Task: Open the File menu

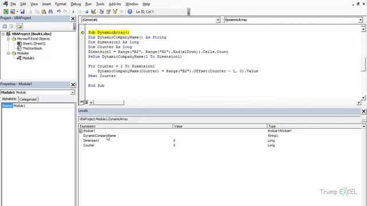Action: point(13,4)
